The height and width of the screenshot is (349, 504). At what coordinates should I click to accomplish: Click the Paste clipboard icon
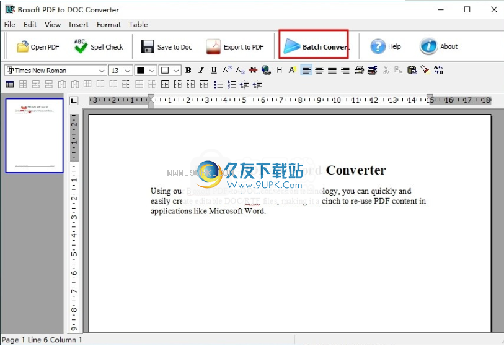coord(412,71)
